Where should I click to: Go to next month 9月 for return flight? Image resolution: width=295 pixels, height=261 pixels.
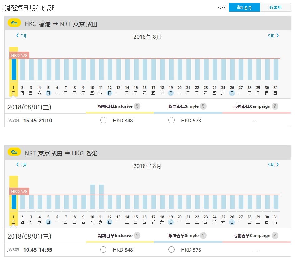[273, 165]
